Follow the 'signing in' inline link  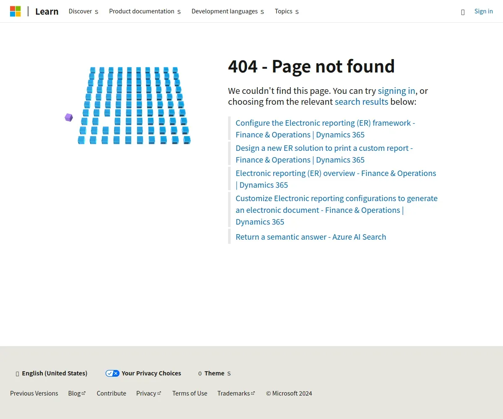coord(397,91)
